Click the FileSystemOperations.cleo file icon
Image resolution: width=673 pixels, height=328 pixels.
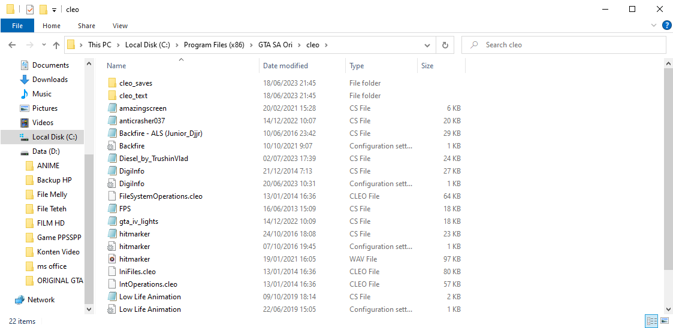(x=111, y=196)
